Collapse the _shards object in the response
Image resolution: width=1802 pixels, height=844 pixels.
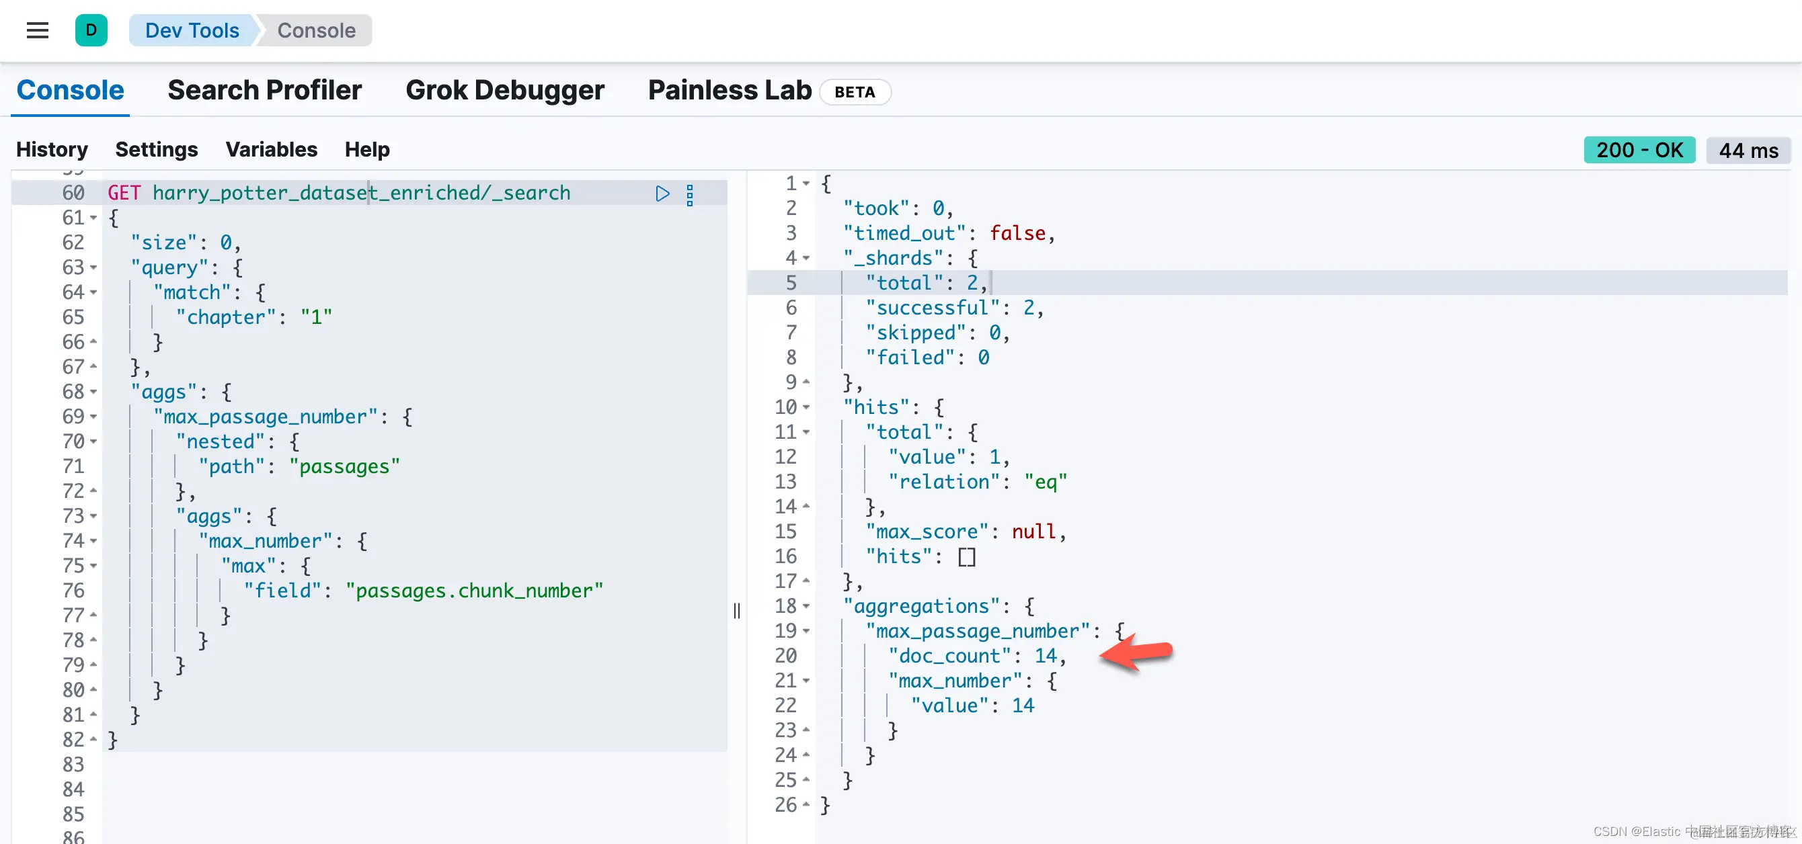coord(806,259)
